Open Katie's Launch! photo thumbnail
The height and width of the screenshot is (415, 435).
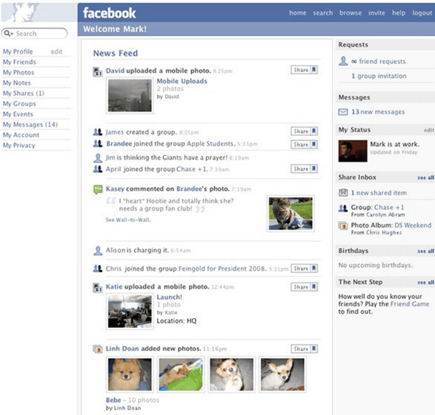[130, 311]
